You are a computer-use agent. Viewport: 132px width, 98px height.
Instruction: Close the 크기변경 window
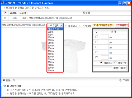click(x=129, y=3)
